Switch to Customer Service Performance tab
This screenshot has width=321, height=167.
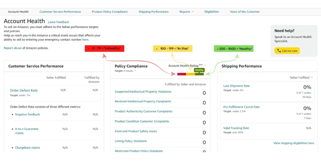pos(60,12)
